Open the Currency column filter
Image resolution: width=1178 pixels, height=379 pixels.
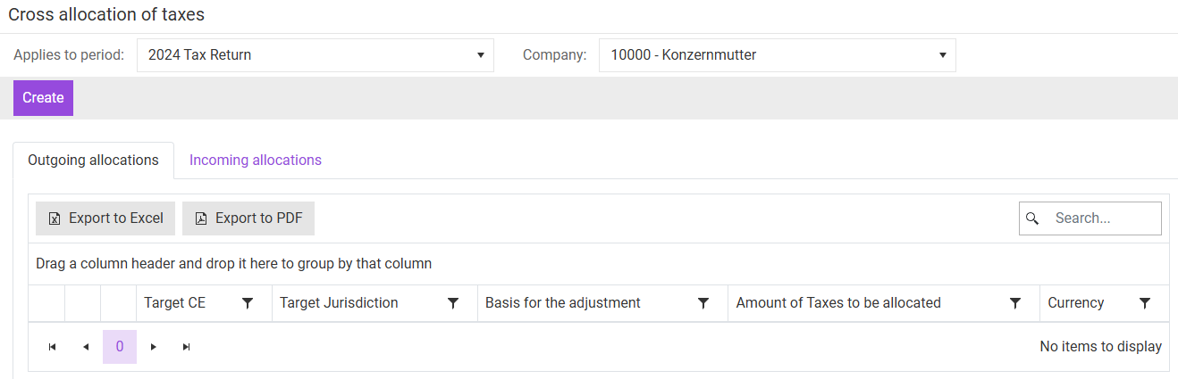(1145, 303)
